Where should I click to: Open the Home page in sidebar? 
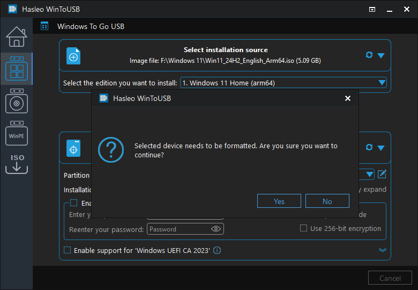(16, 36)
